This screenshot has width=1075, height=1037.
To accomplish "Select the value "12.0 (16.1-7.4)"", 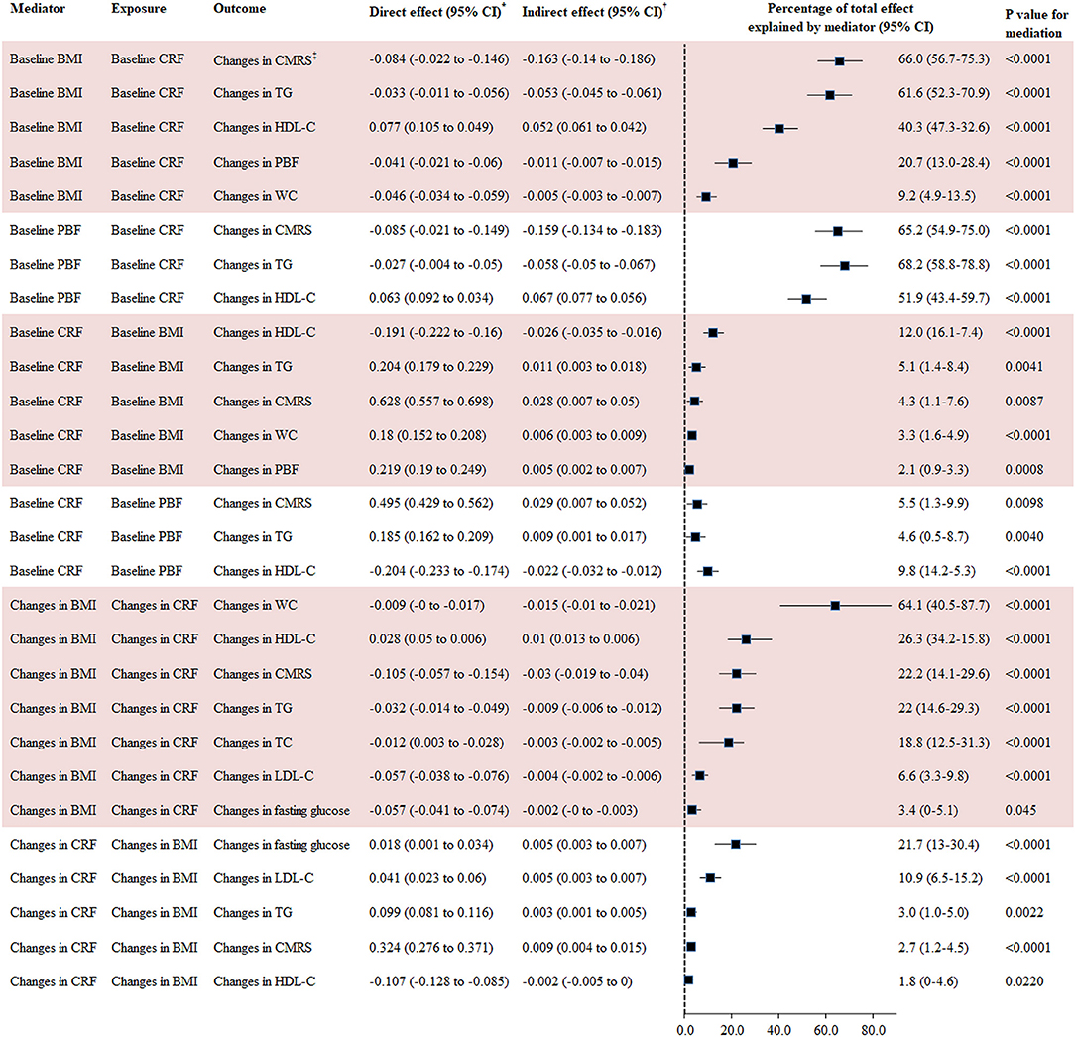I will (x=940, y=332).
